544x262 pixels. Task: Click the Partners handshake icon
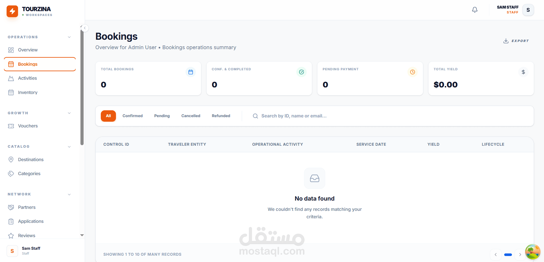(11, 207)
